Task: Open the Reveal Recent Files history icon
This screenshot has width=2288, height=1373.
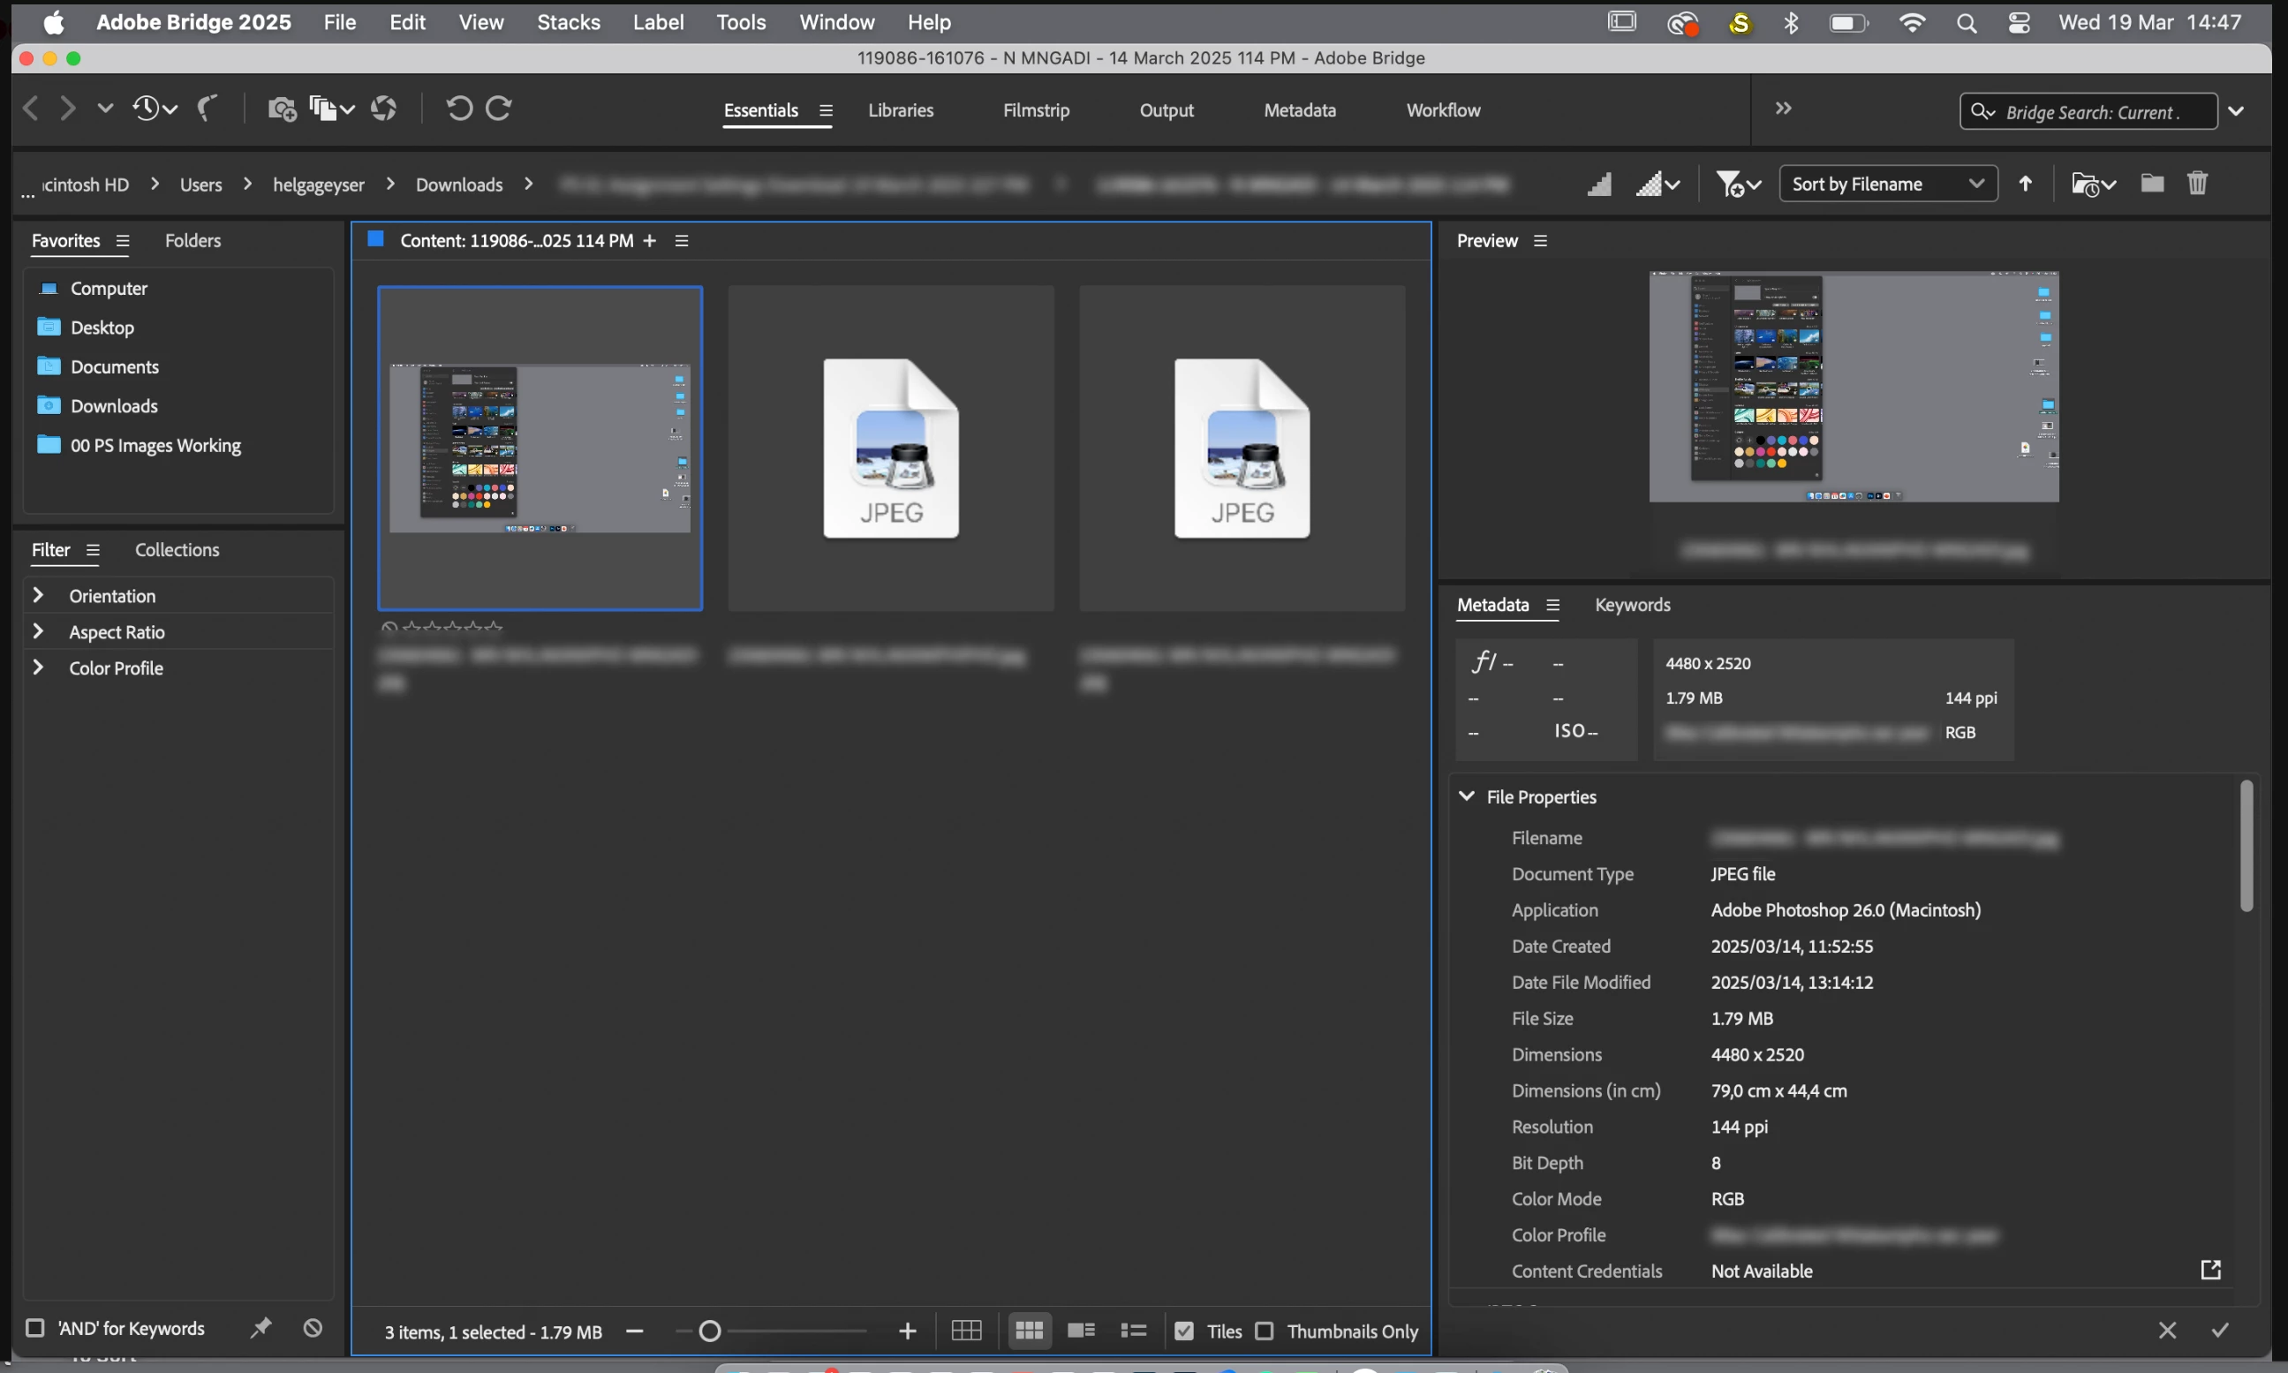Action: [x=147, y=109]
